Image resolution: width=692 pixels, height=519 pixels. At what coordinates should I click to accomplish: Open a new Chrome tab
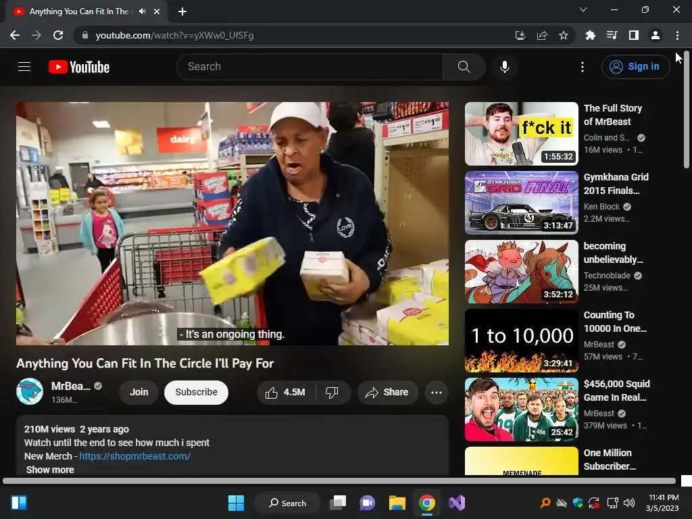pyautogui.click(x=182, y=11)
